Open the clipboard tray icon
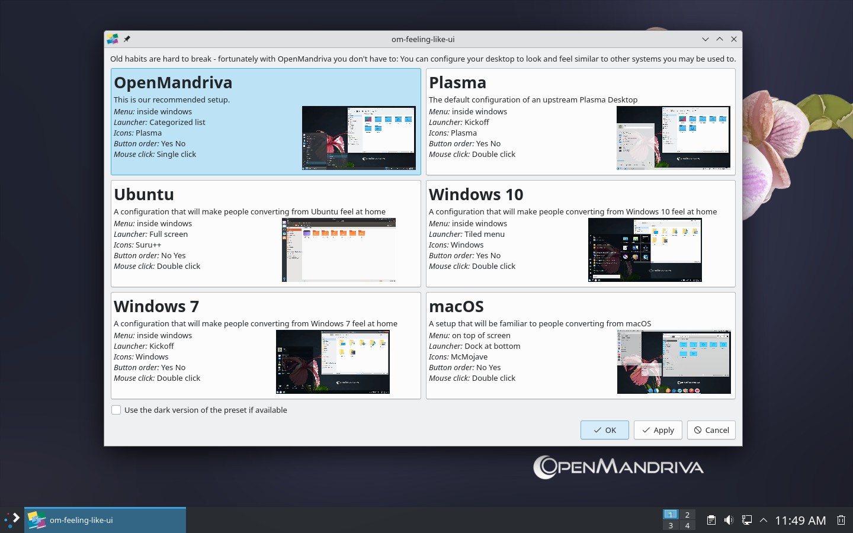This screenshot has width=853, height=533. [711, 520]
